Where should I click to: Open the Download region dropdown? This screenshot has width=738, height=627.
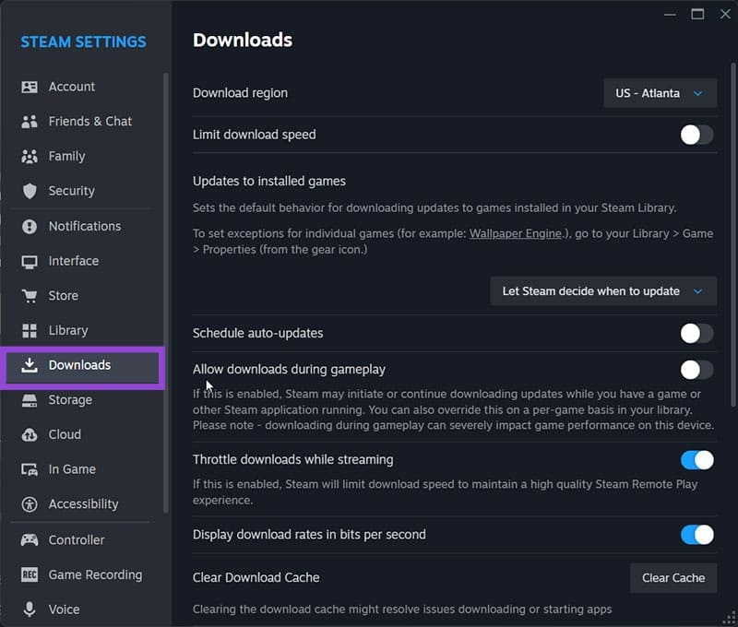point(659,93)
